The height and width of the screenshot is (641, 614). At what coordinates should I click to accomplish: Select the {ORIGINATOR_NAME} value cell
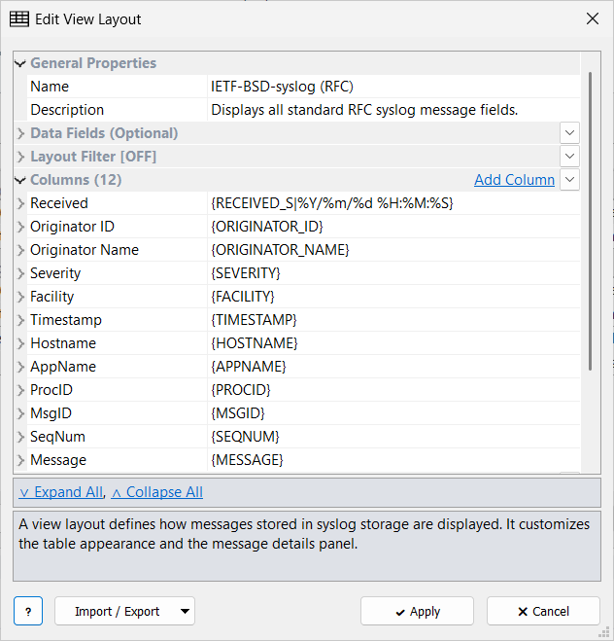393,250
